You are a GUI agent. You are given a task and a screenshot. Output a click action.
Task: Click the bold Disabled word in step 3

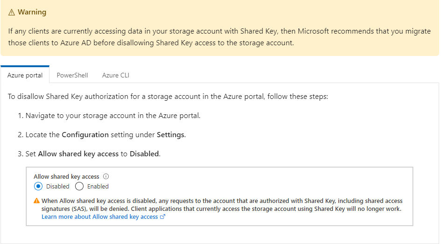pyautogui.click(x=144, y=153)
